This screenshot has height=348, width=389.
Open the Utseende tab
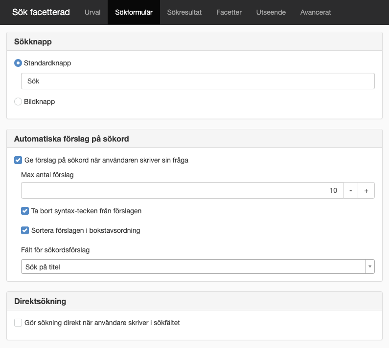pyautogui.click(x=271, y=12)
